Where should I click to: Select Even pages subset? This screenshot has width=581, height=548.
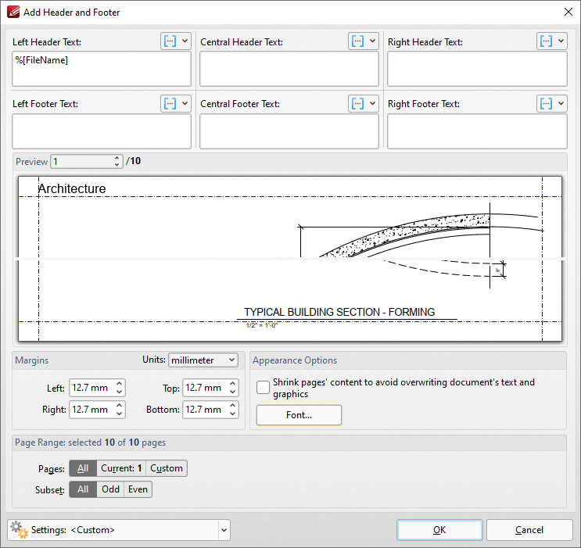(x=138, y=489)
